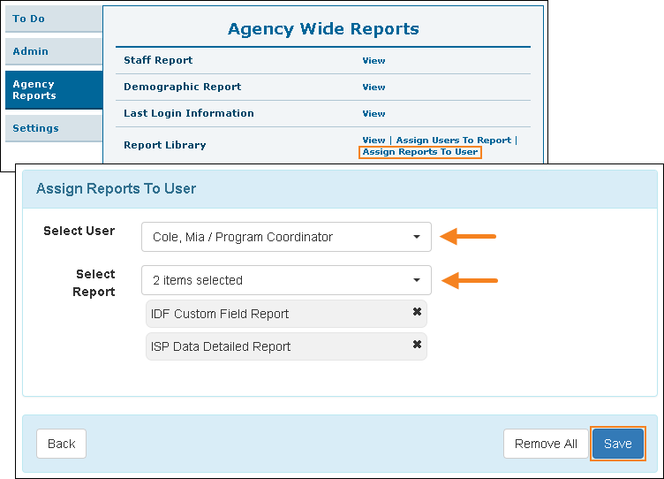This screenshot has width=664, height=479.
Task: Click the ISP Data Detailed Report tag
Action: pyautogui.click(x=222, y=346)
